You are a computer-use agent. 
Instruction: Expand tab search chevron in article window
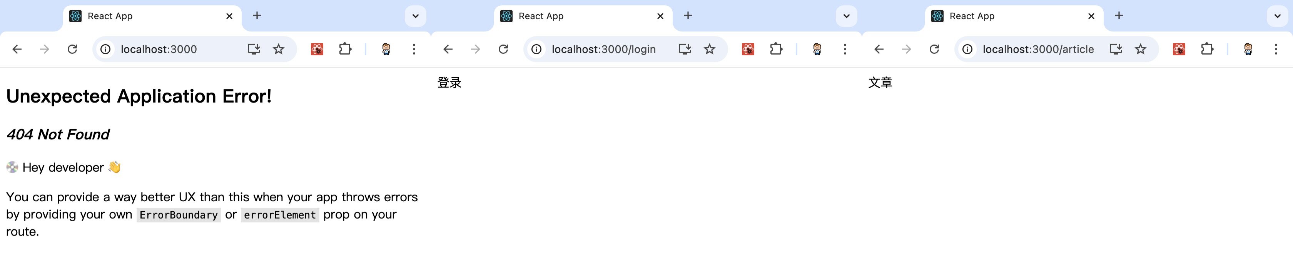point(1278,16)
